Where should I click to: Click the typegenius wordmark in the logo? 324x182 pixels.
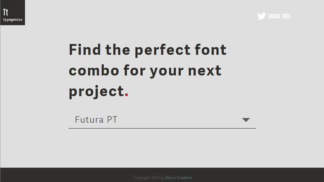tap(13, 19)
